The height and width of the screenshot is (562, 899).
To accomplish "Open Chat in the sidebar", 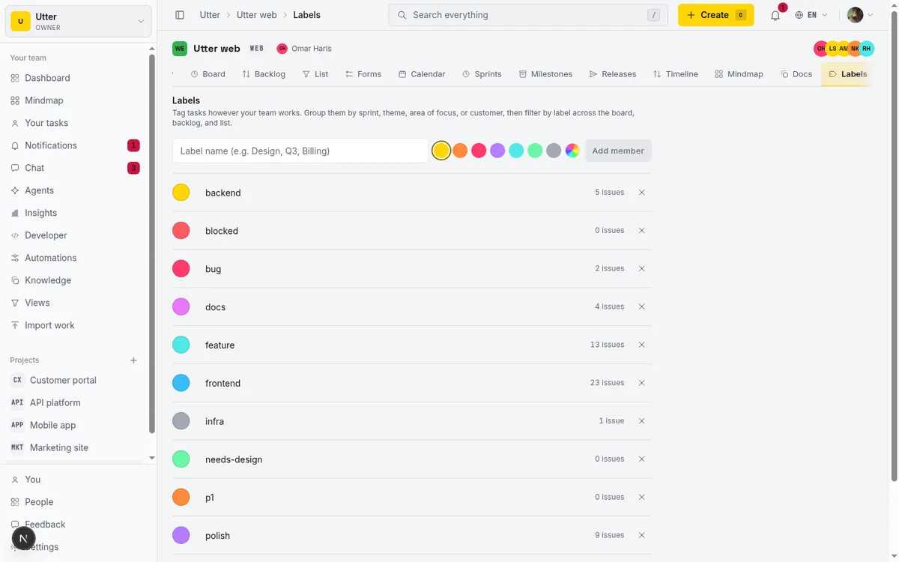I will coord(75,168).
